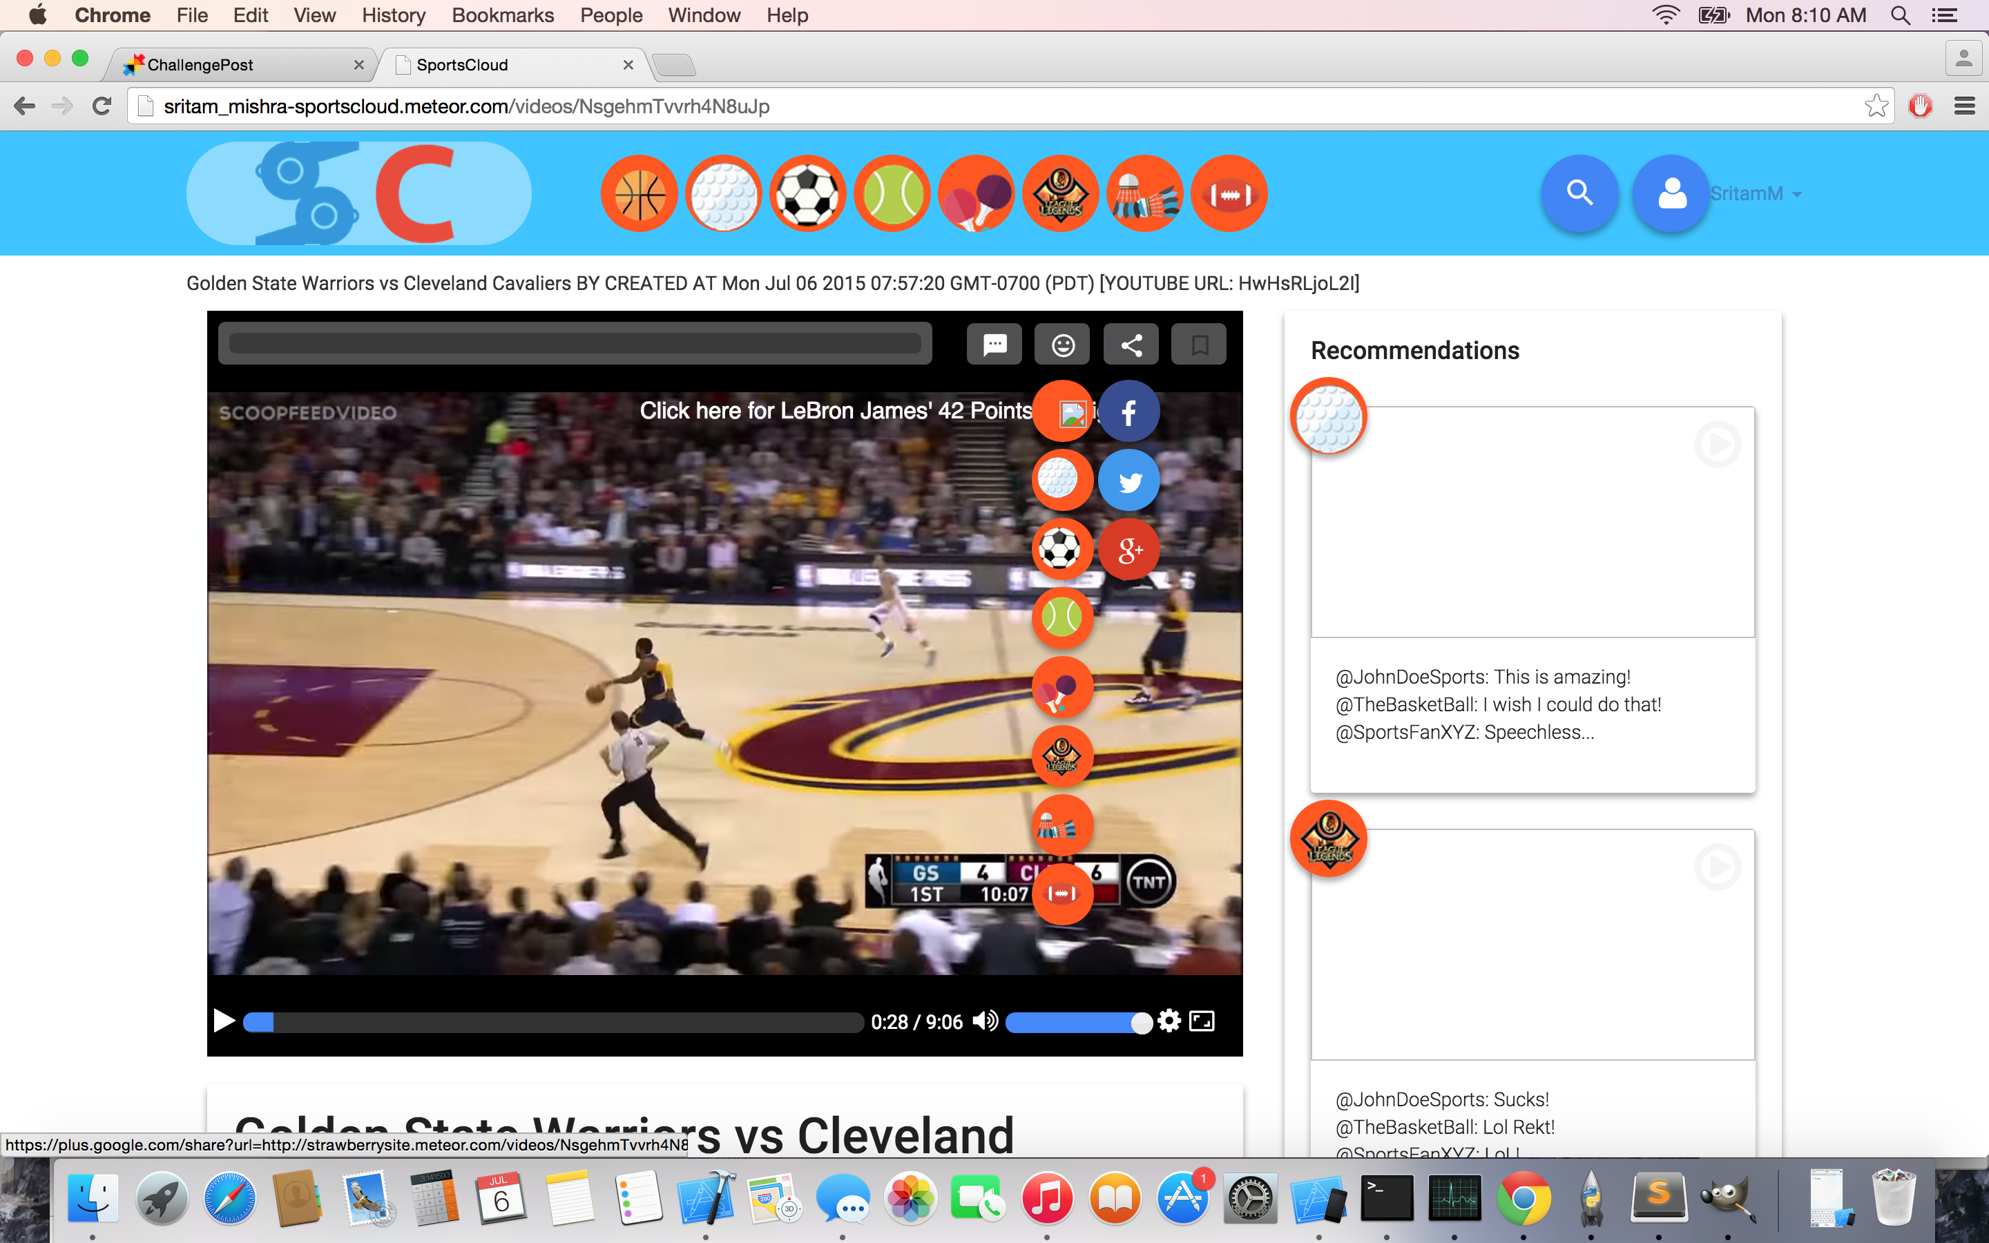Open Notification Center icon
This screenshot has height=1243, width=1989.
(x=1944, y=15)
